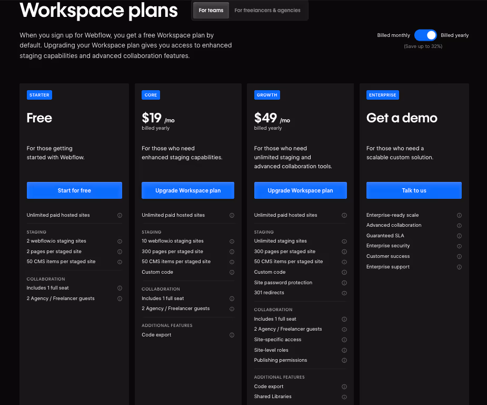Open info icon for Site-level roles
The height and width of the screenshot is (405, 487).
coord(344,350)
